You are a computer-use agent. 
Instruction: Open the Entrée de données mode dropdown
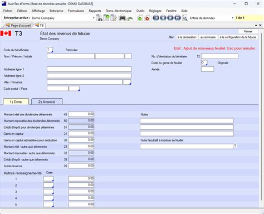pos(232,18)
